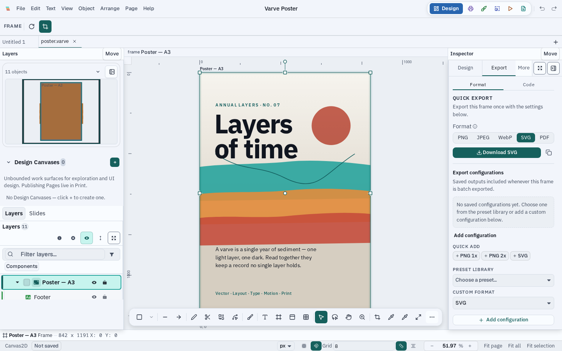Image resolution: width=562 pixels, height=351 pixels.
Task: Toggle the layers visibility eye filter button
Action: coord(87,238)
